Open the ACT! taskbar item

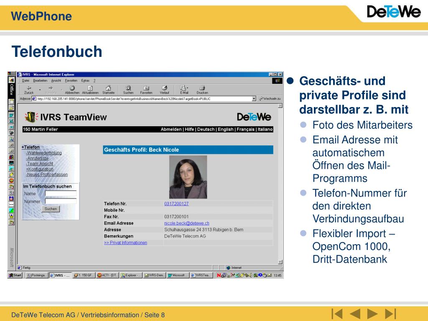108,275
